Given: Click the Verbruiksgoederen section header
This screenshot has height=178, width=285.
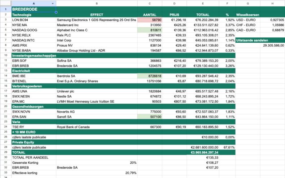Looking at the screenshot, I should [34, 86].
